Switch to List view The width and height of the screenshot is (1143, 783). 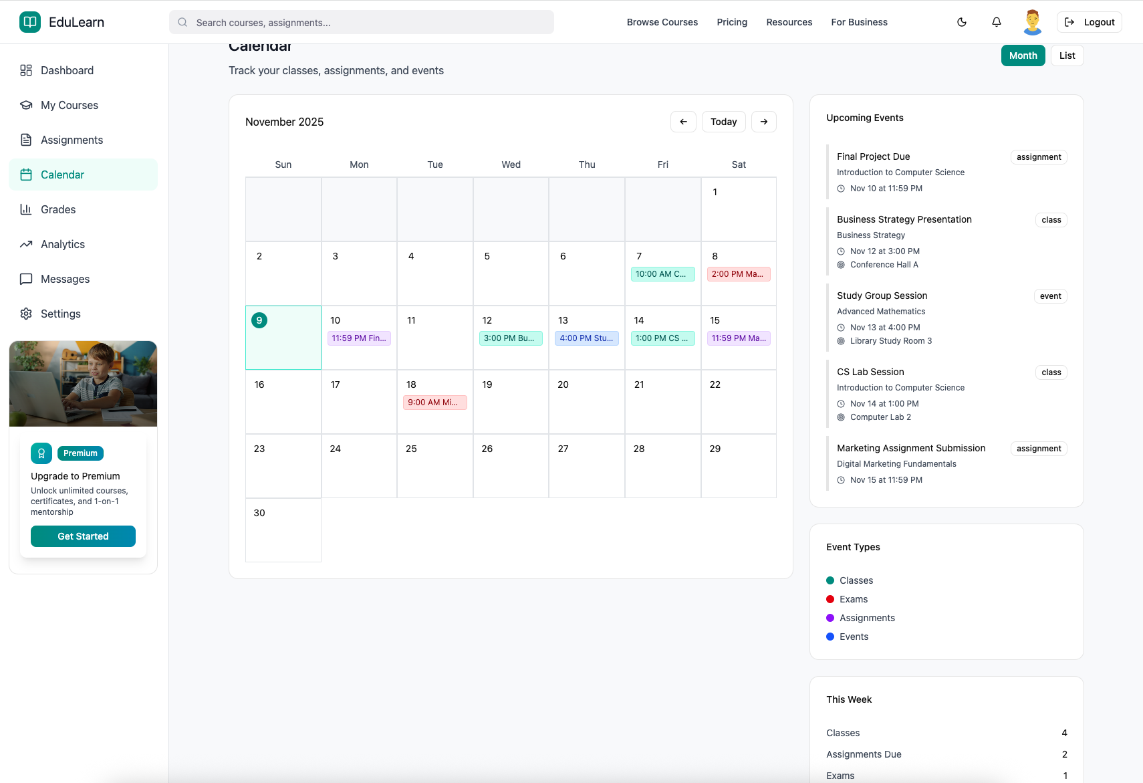point(1067,55)
